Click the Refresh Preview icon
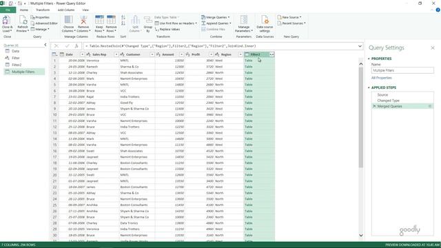Viewport: 441px width, 248px height. pyautogui.click(x=23, y=20)
